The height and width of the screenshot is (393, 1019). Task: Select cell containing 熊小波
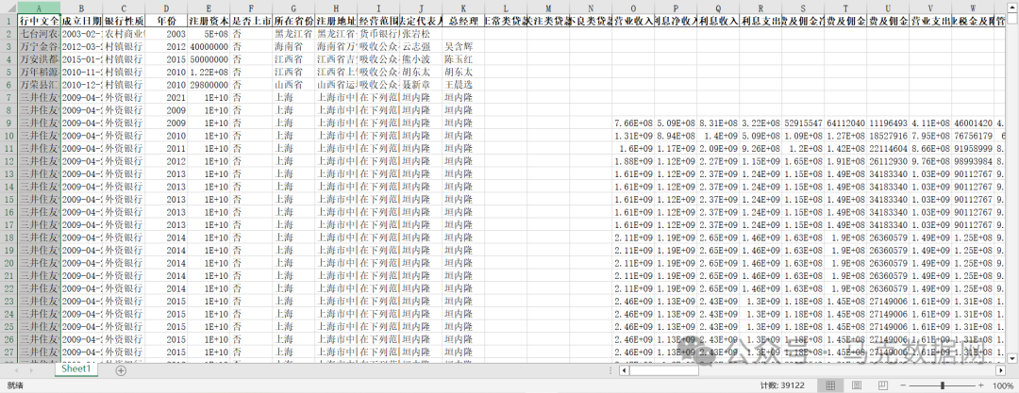pos(421,59)
